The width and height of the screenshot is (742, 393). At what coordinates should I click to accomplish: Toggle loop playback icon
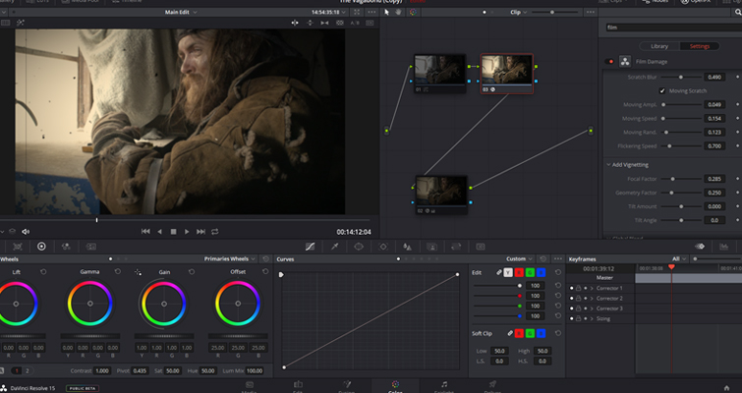[x=215, y=231]
